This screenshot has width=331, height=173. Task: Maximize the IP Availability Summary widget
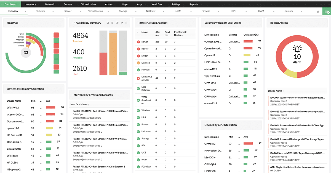click(x=122, y=23)
